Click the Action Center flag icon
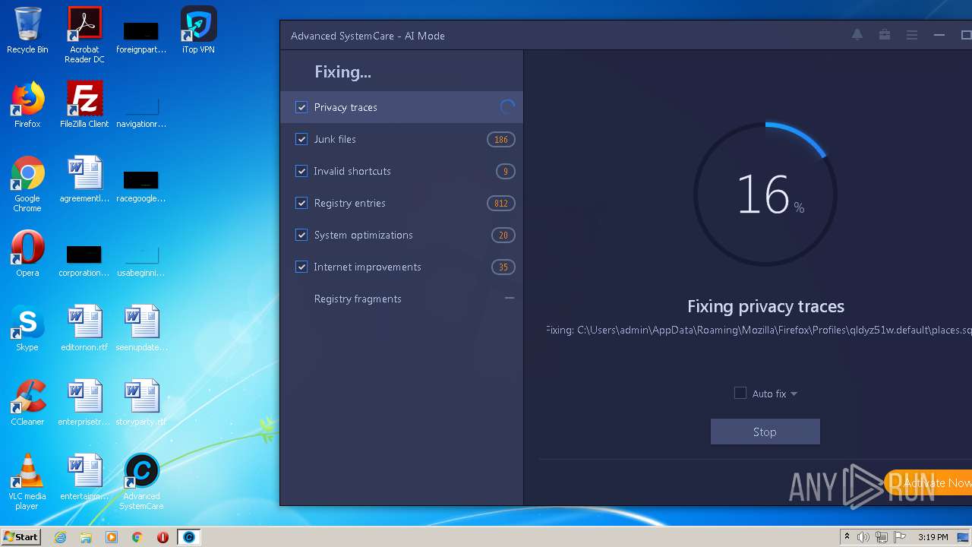This screenshot has width=972, height=547. tap(900, 537)
